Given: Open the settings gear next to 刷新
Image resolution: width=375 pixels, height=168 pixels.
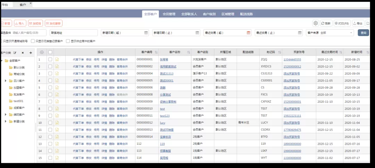Looking at the screenshot, I should 315,23.
